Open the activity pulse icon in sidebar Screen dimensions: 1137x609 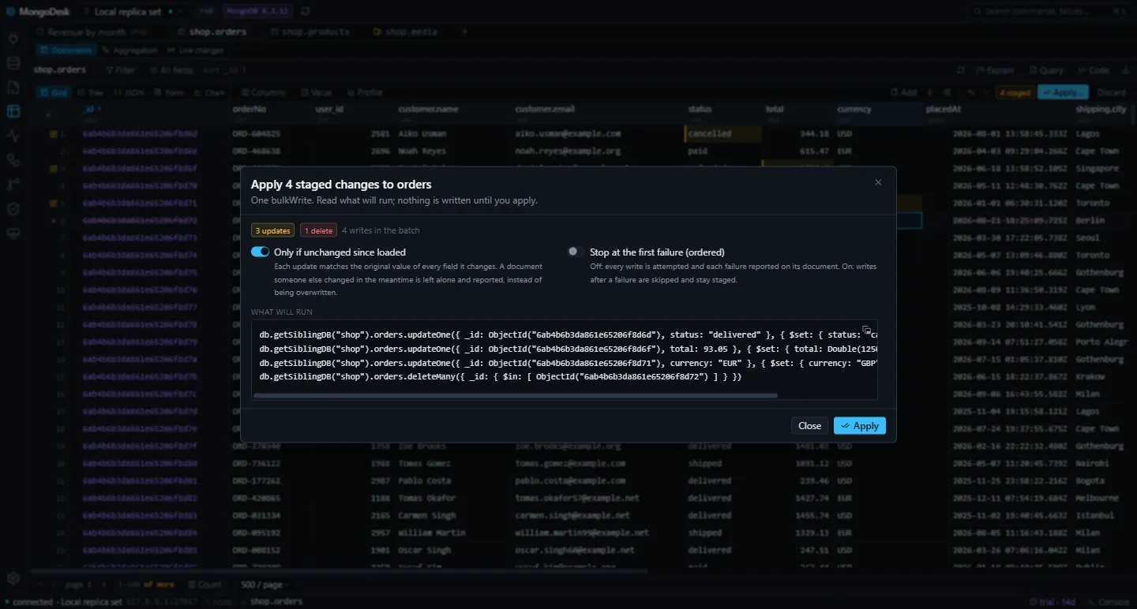(x=13, y=136)
